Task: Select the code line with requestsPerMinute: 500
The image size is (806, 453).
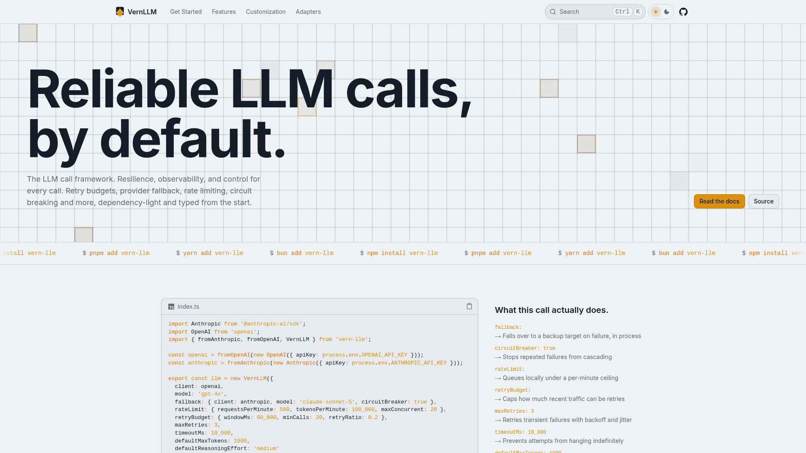Action: 311,409
